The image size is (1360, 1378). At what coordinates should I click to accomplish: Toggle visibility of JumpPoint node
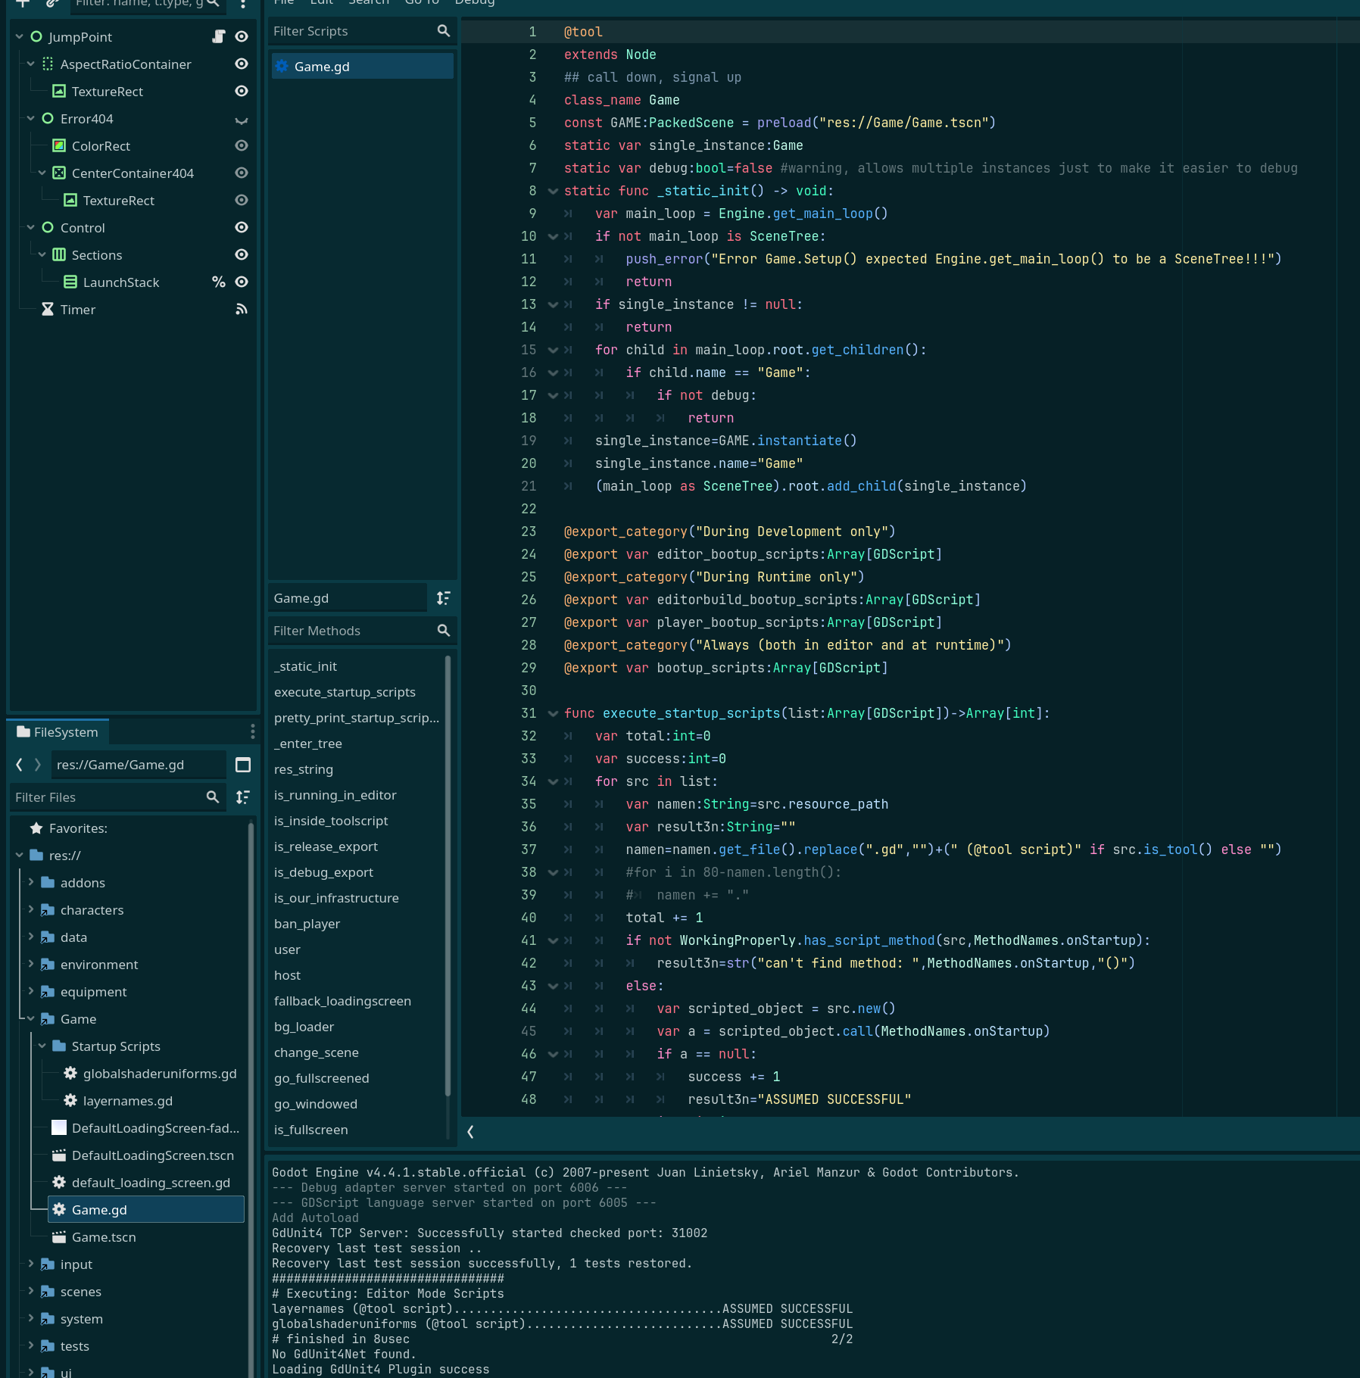tap(242, 36)
